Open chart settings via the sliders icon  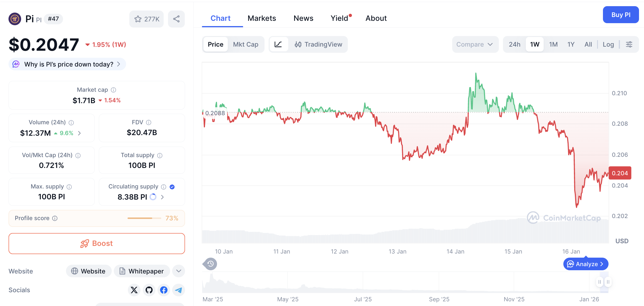[x=629, y=44]
